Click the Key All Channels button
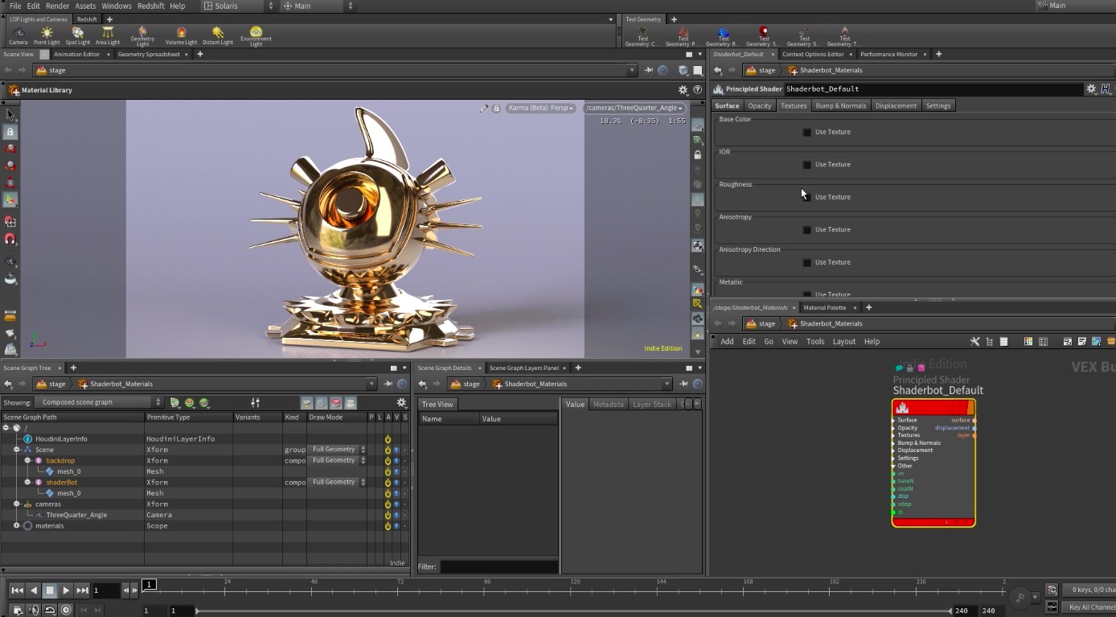This screenshot has height=617, width=1116. coord(1089,607)
